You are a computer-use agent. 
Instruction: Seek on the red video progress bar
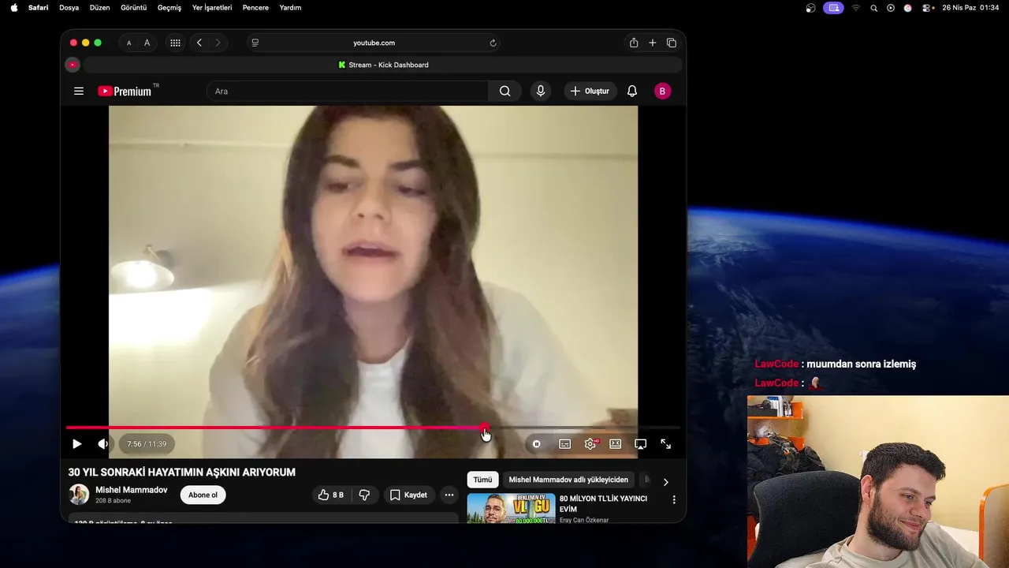(373, 428)
